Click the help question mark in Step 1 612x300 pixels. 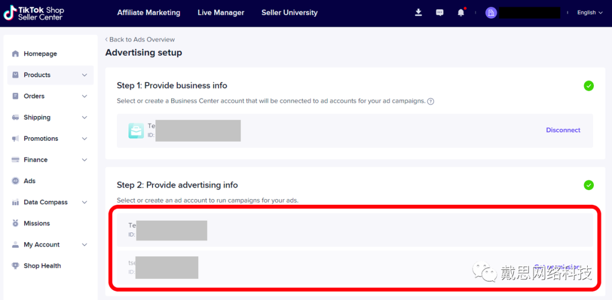point(431,101)
